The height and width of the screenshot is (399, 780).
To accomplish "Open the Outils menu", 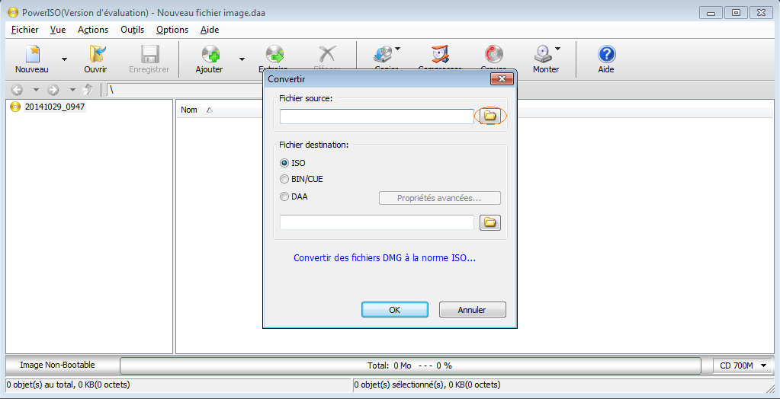I will [133, 30].
